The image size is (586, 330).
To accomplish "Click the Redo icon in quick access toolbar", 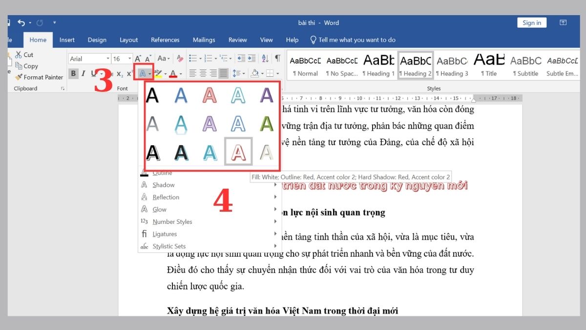I will tap(40, 22).
